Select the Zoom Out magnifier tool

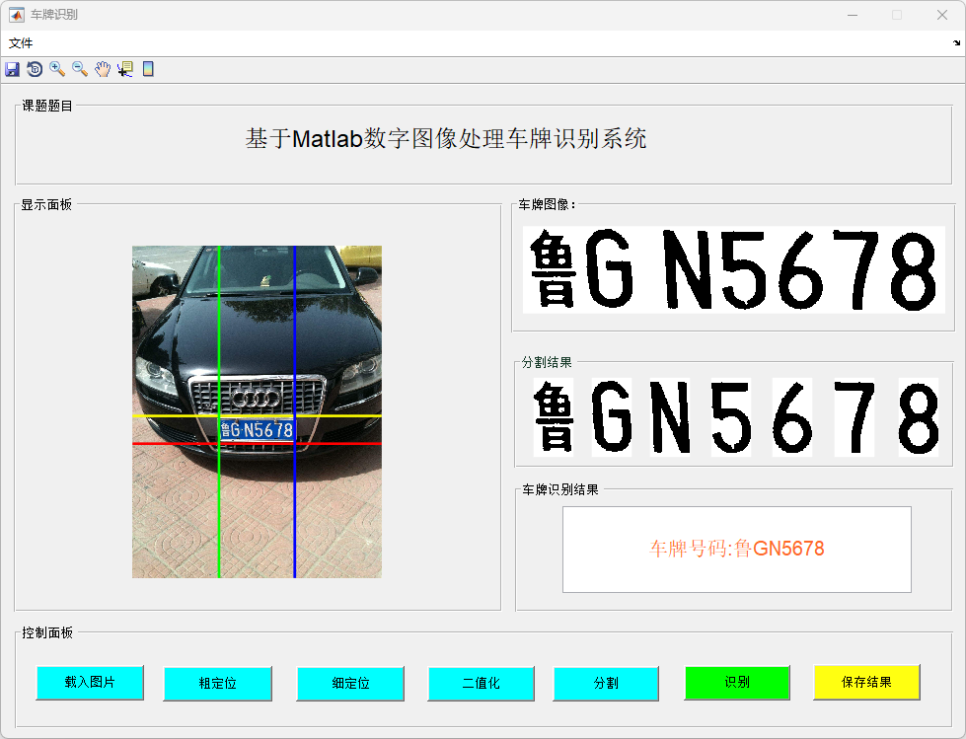(x=80, y=69)
